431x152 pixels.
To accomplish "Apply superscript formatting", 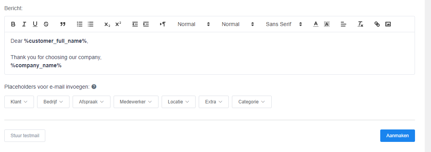I will tap(118, 24).
